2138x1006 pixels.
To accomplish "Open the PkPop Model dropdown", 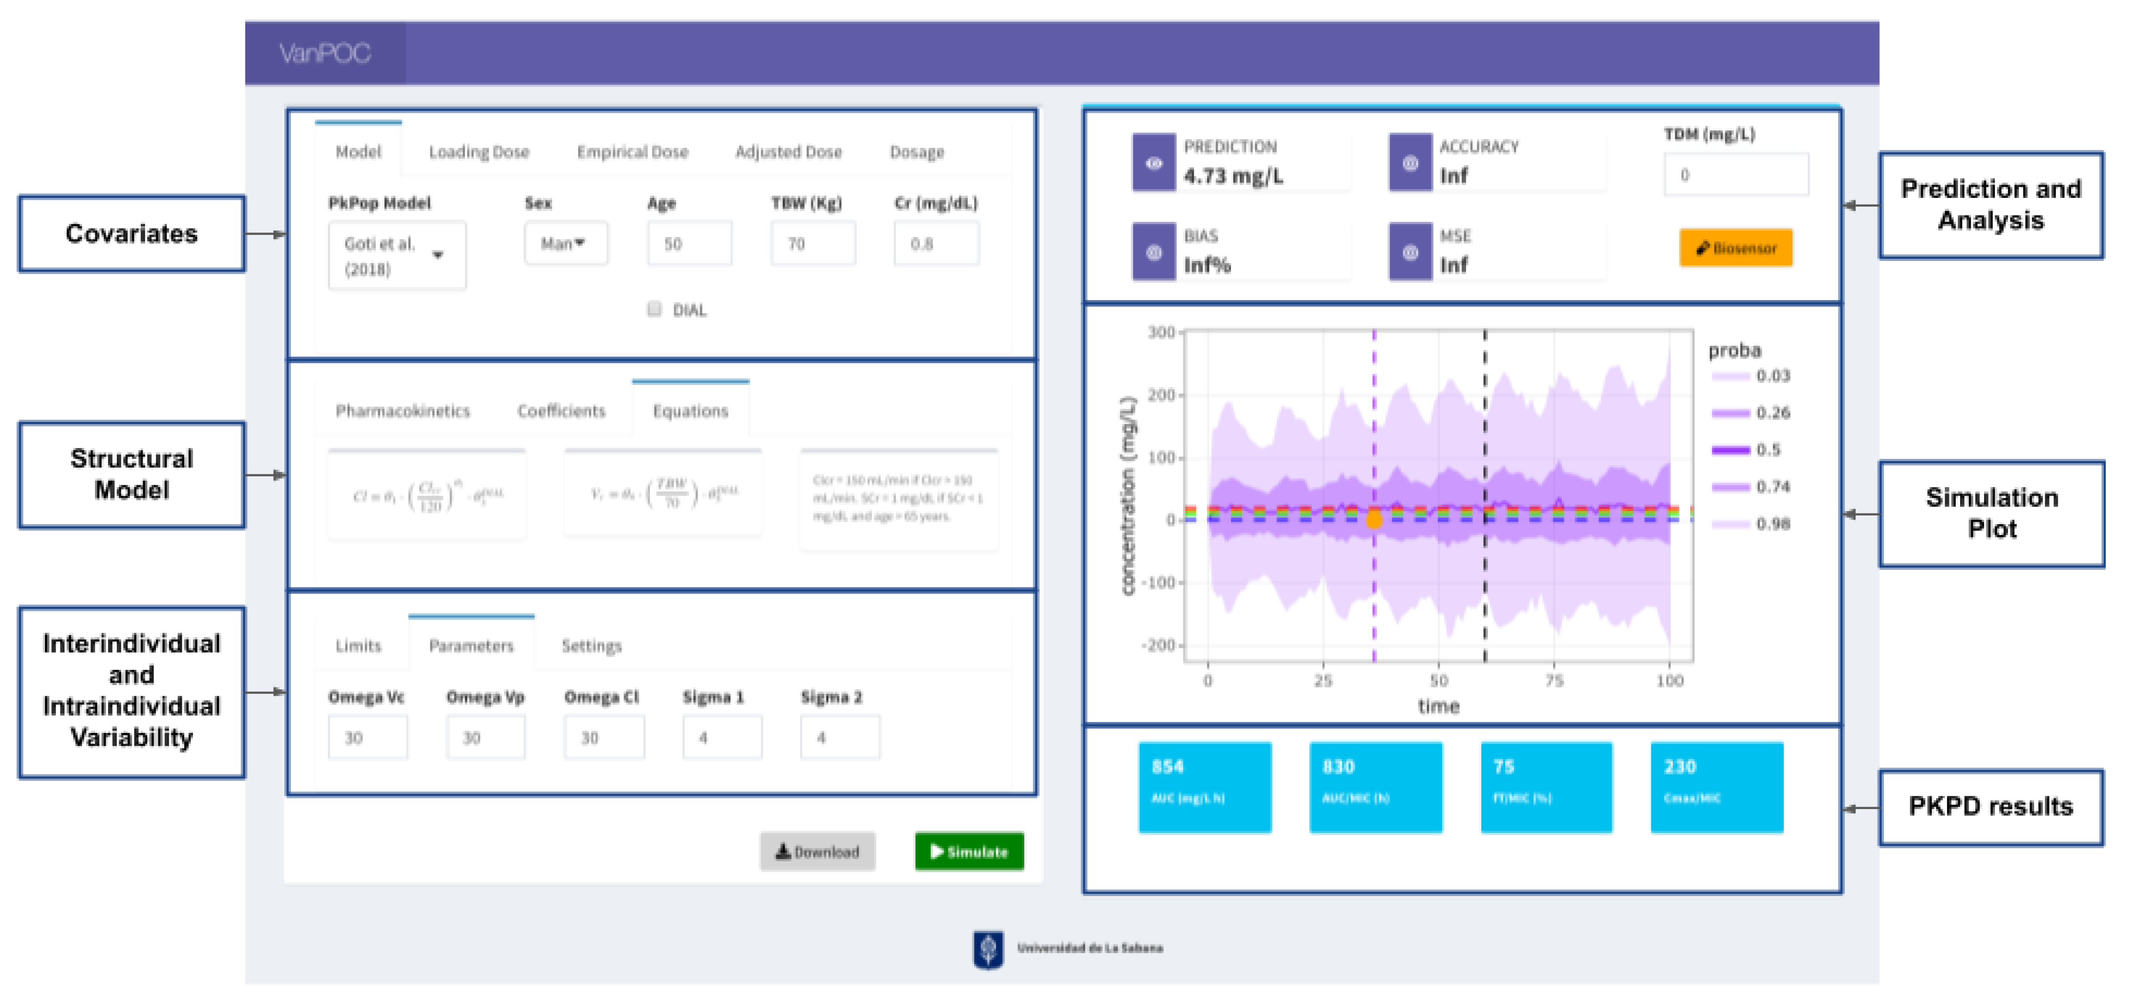I will point(397,256).
